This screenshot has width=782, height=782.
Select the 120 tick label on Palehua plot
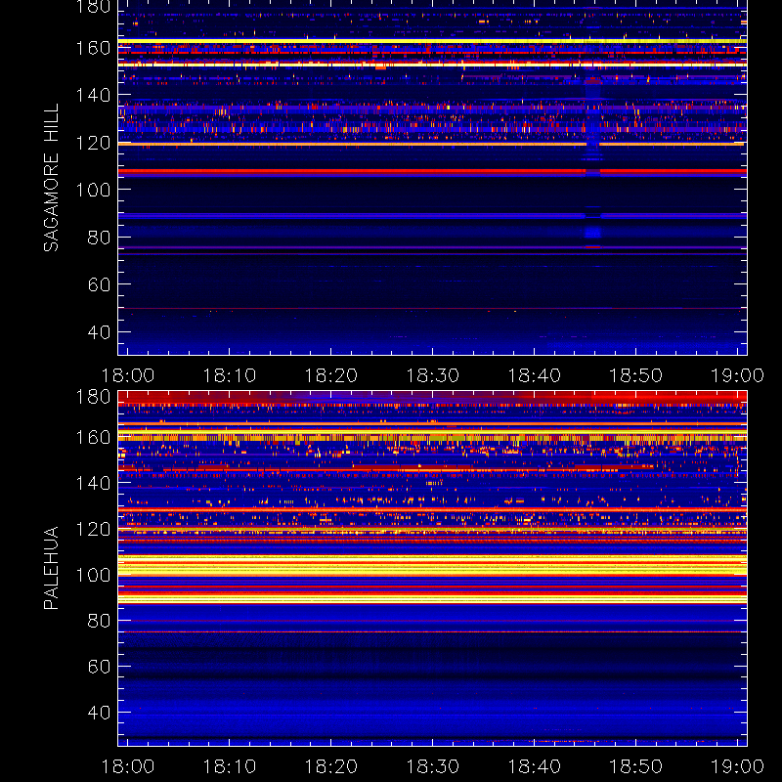coord(93,529)
